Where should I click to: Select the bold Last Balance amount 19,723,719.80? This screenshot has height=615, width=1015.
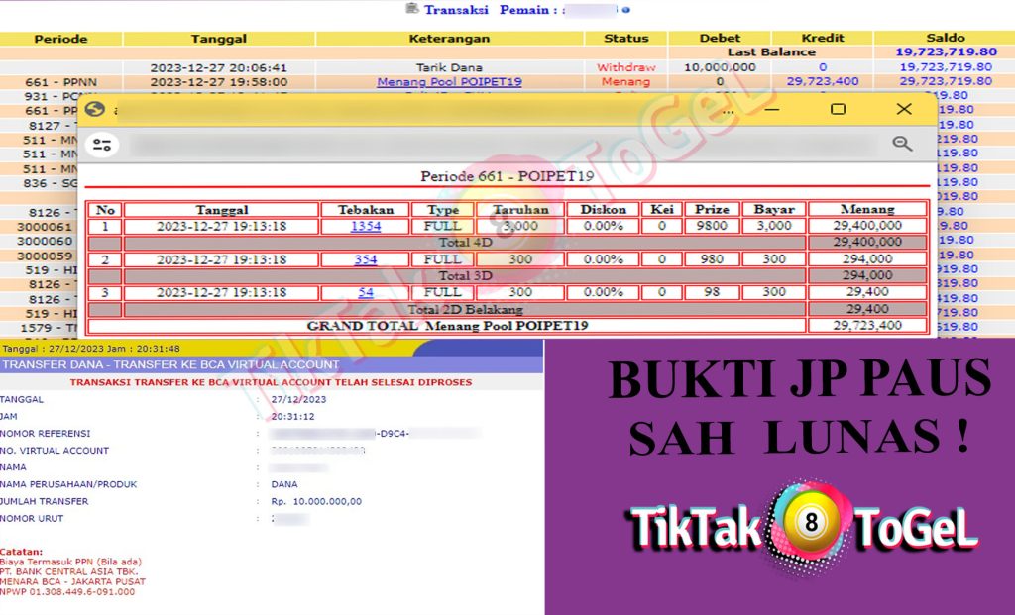point(946,51)
